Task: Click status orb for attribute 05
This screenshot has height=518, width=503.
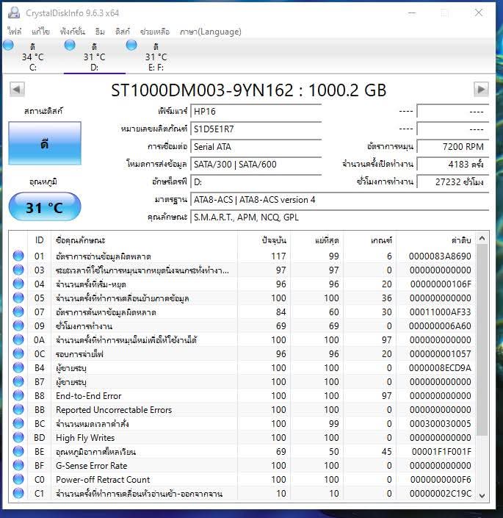Action: [x=18, y=298]
